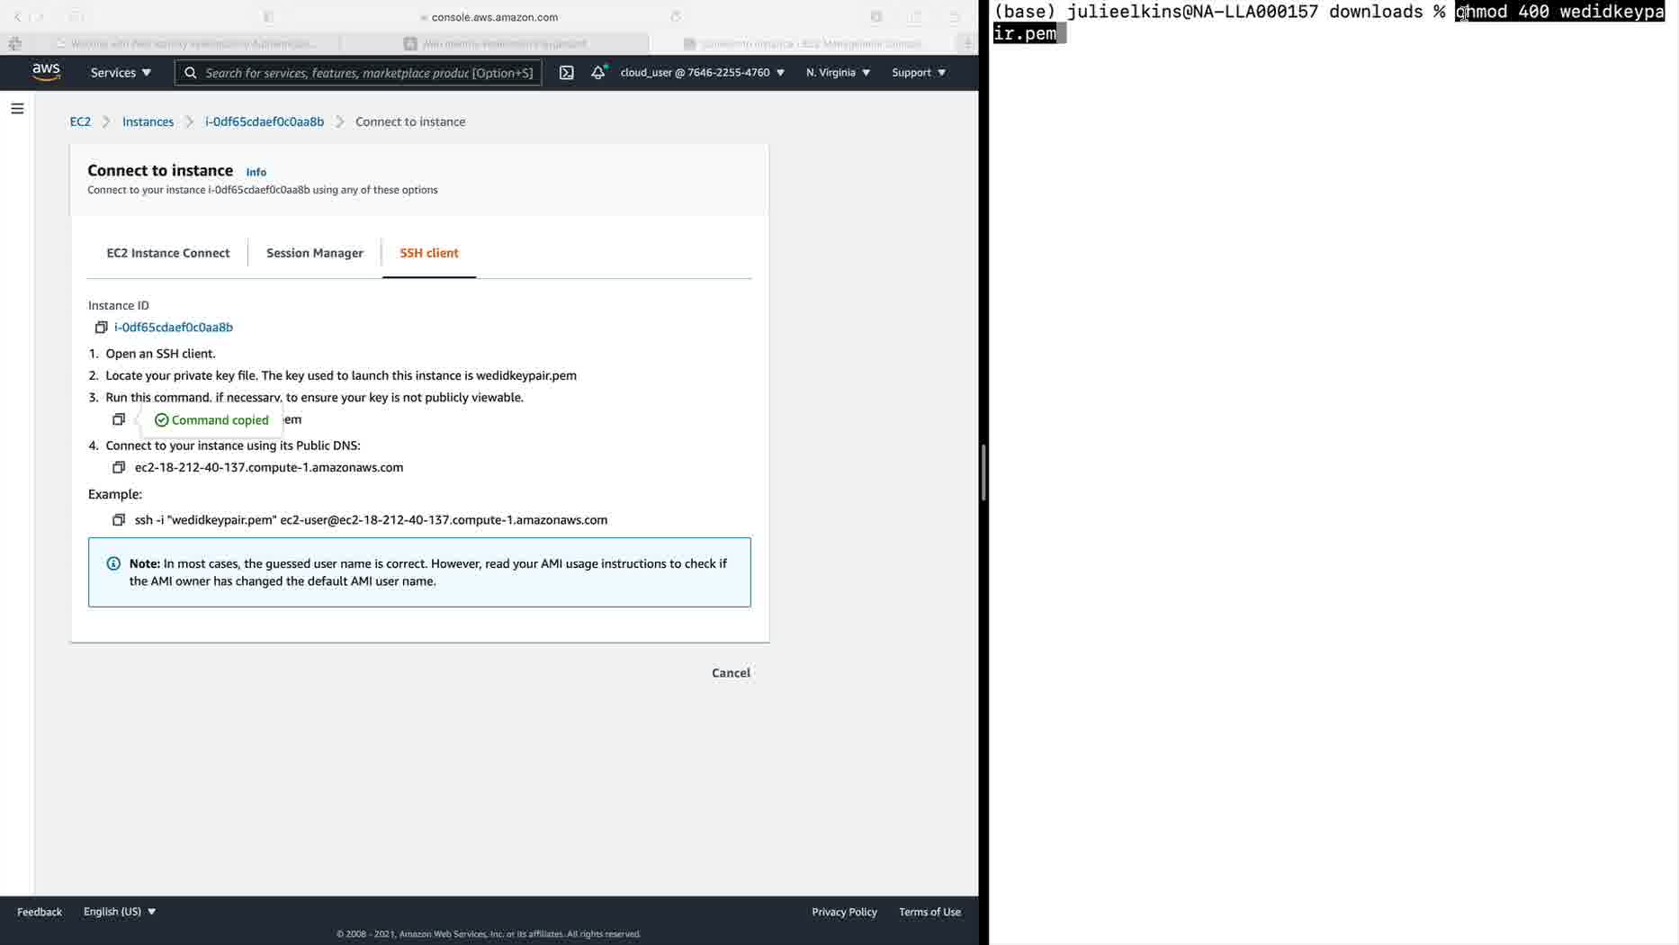Open AWS CloudShell from the top bar
The width and height of the screenshot is (1679, 945).
tap(566, 72)
